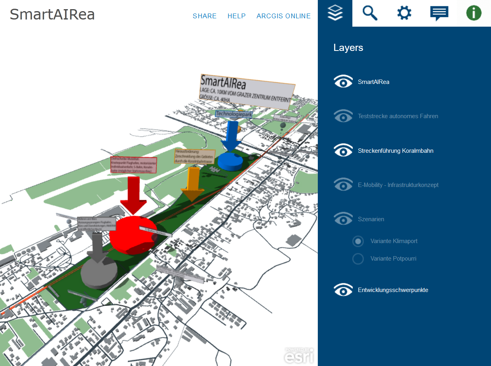491x366 pixels.
Task: Show the Szenarien layer
Action: 343,219
